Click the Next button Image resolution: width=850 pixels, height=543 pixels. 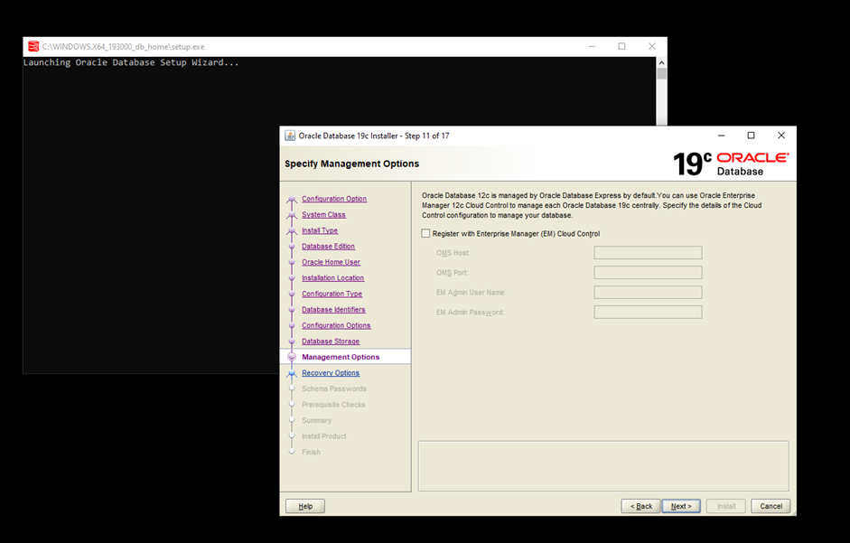[681, 506]
